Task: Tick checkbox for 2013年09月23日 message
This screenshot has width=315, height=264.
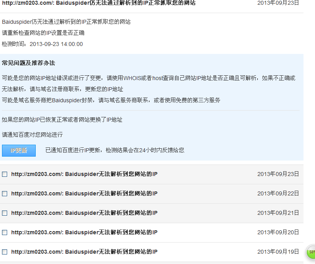Action: pyautogui.click(x=4, y=174)
